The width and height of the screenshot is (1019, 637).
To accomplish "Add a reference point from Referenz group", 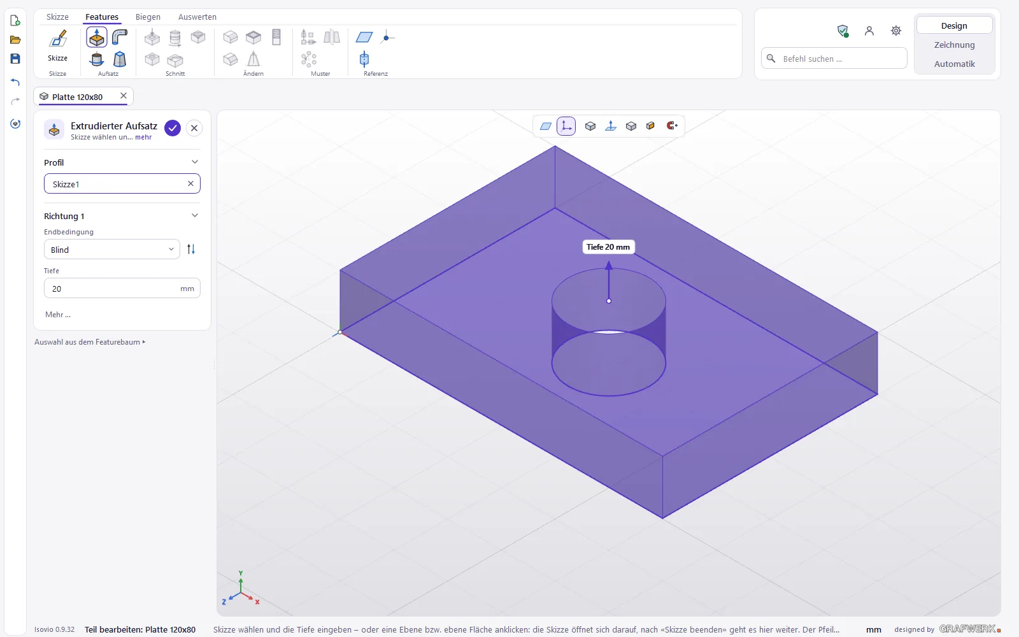I will pos(387,38).
